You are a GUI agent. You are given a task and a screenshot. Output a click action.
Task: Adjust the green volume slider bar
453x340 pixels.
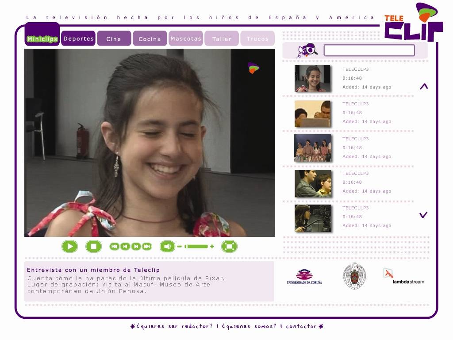(x=196, y=247)
